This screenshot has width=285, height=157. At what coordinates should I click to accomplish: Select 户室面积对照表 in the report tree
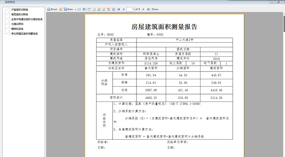point(20,9)
